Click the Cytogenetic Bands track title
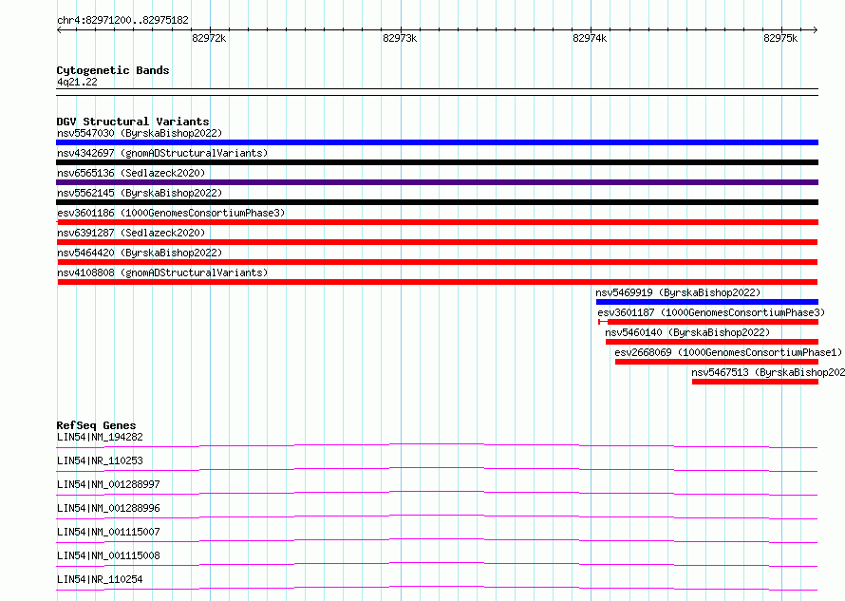Screen dimensions: 845x601 pyautogui.click(x=113, y=70)
